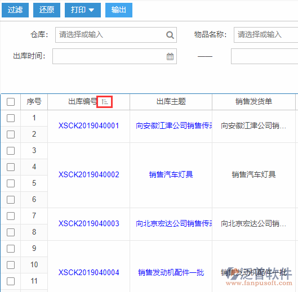The height and width of the screenshot is (292, 298).
Task: Check the checkbox for row 1
Action: (11, 118)
